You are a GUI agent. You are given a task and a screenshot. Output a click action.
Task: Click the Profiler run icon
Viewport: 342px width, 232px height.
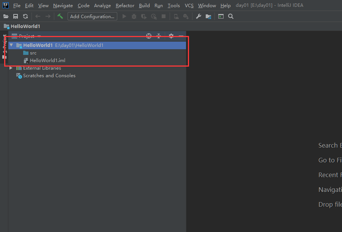pos(154,16)
